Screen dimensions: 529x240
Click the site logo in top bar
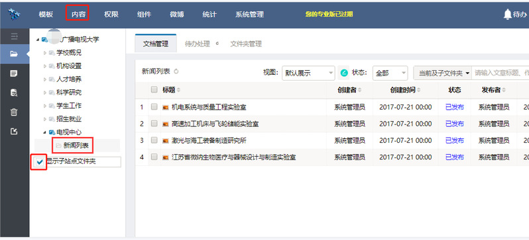14,15
